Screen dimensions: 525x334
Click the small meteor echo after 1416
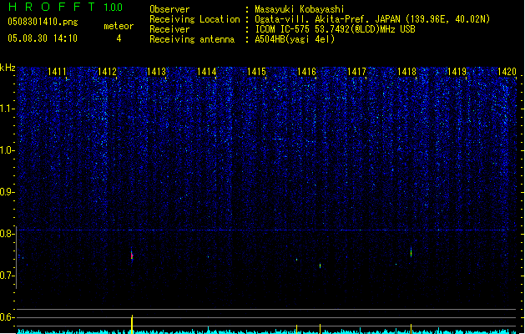click(320, 266)
